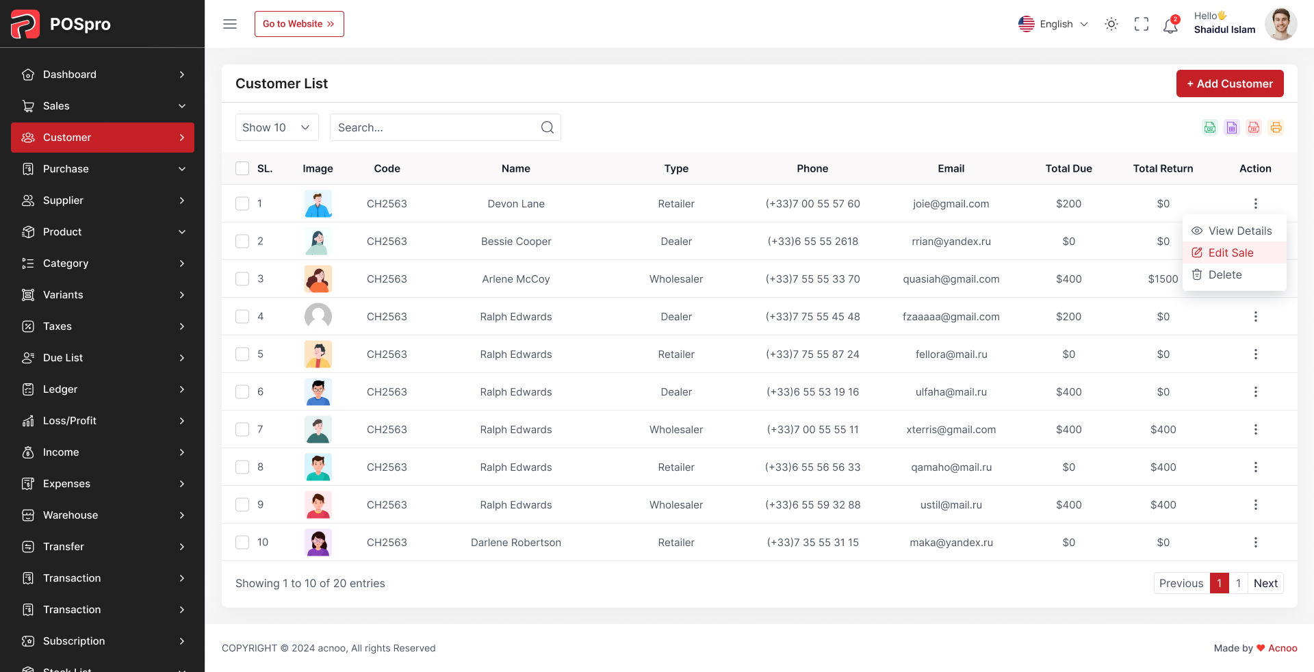Open the three-dot menu for qamaho@mail.ru row

[1255, 467]
